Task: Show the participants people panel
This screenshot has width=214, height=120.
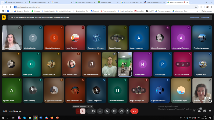Action: click(x=199, y=111)
